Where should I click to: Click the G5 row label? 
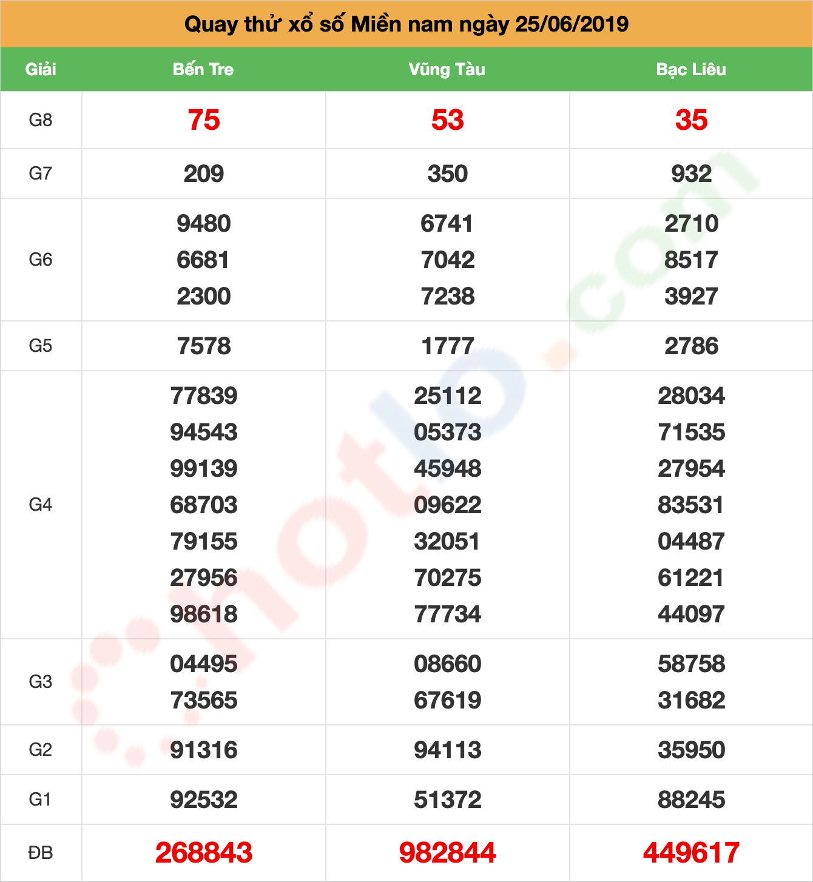click(x=41, y=346)
